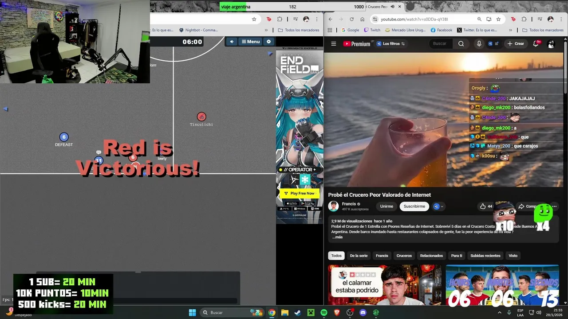
Task: Click the Crear button
Action: coord(516,44)
